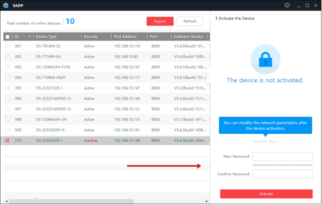Sort by the IPv4 Address column header
The image size is (322, 205).
pos(125,36)
